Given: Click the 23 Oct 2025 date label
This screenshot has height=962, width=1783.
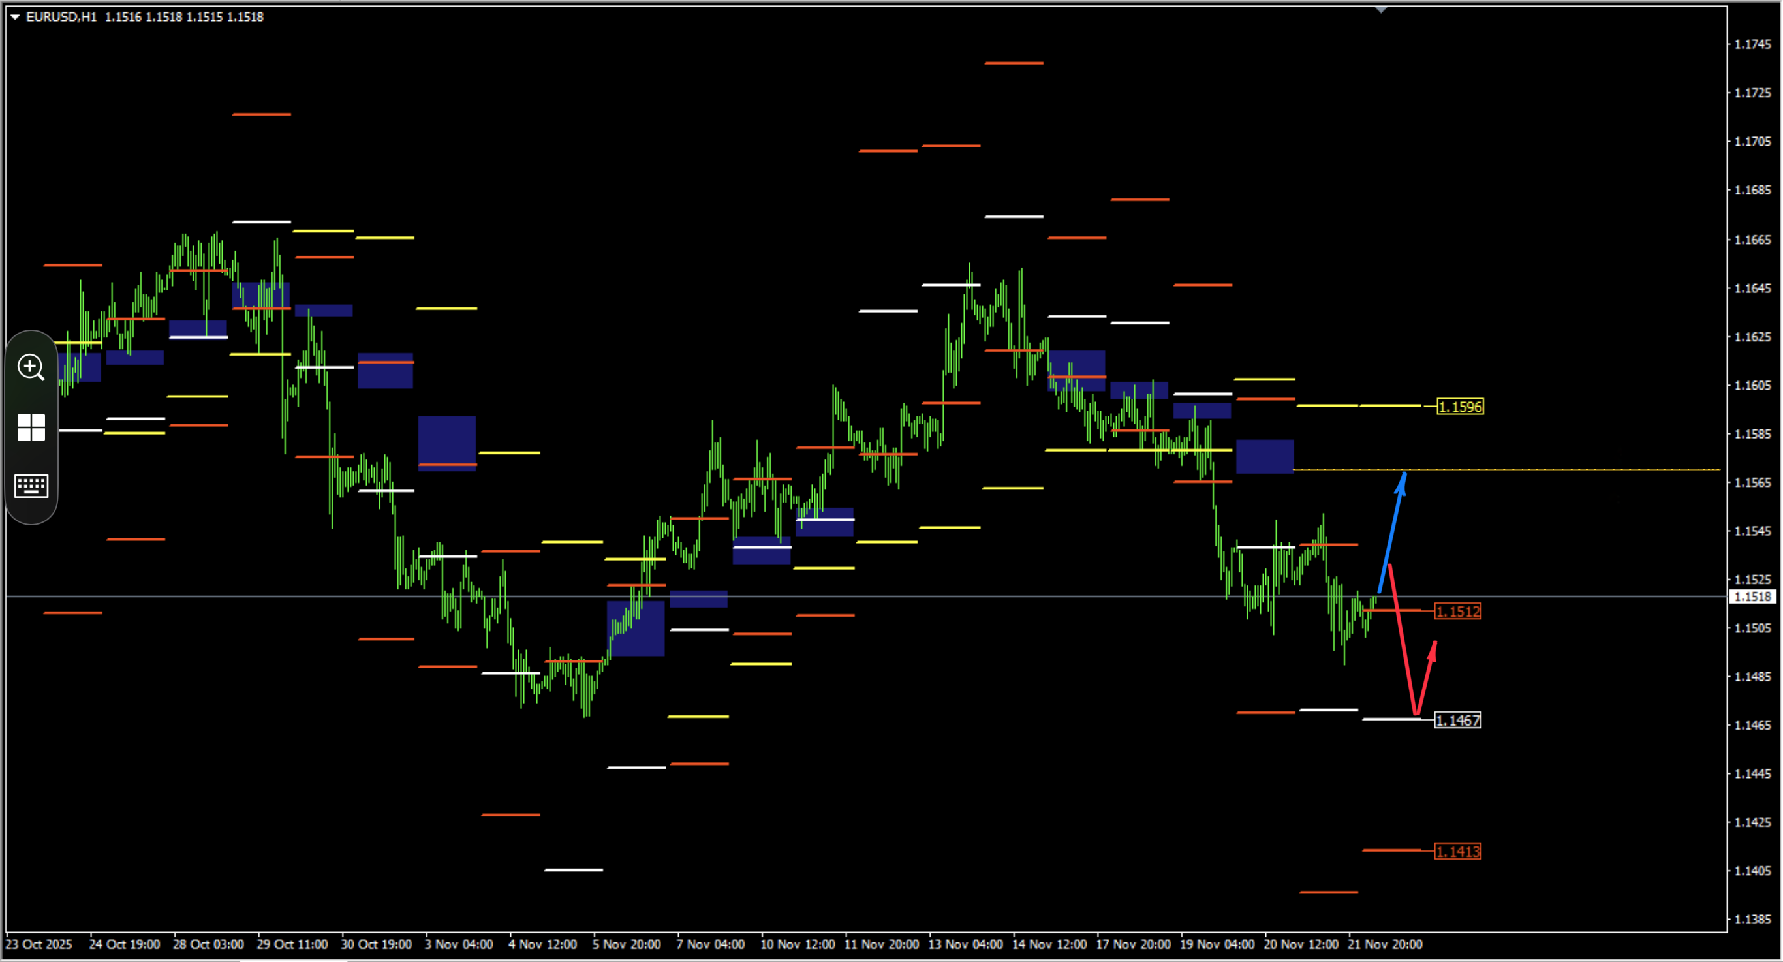Looking at the screenshot, I should [39, 944].
